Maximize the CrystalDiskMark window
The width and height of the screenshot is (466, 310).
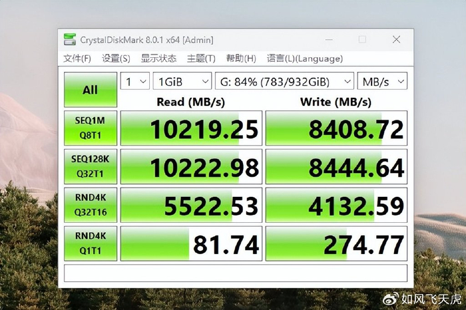point(362,39)
